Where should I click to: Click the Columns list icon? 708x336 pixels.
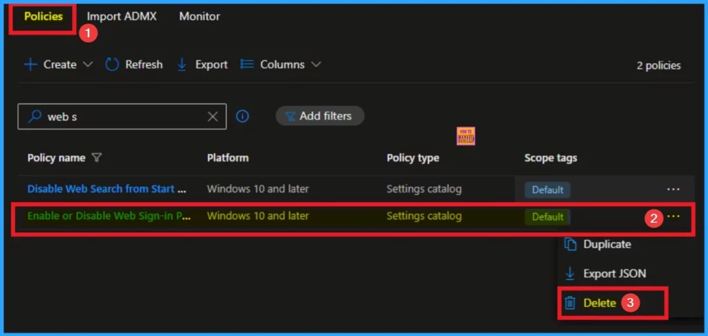coord(247,64)
